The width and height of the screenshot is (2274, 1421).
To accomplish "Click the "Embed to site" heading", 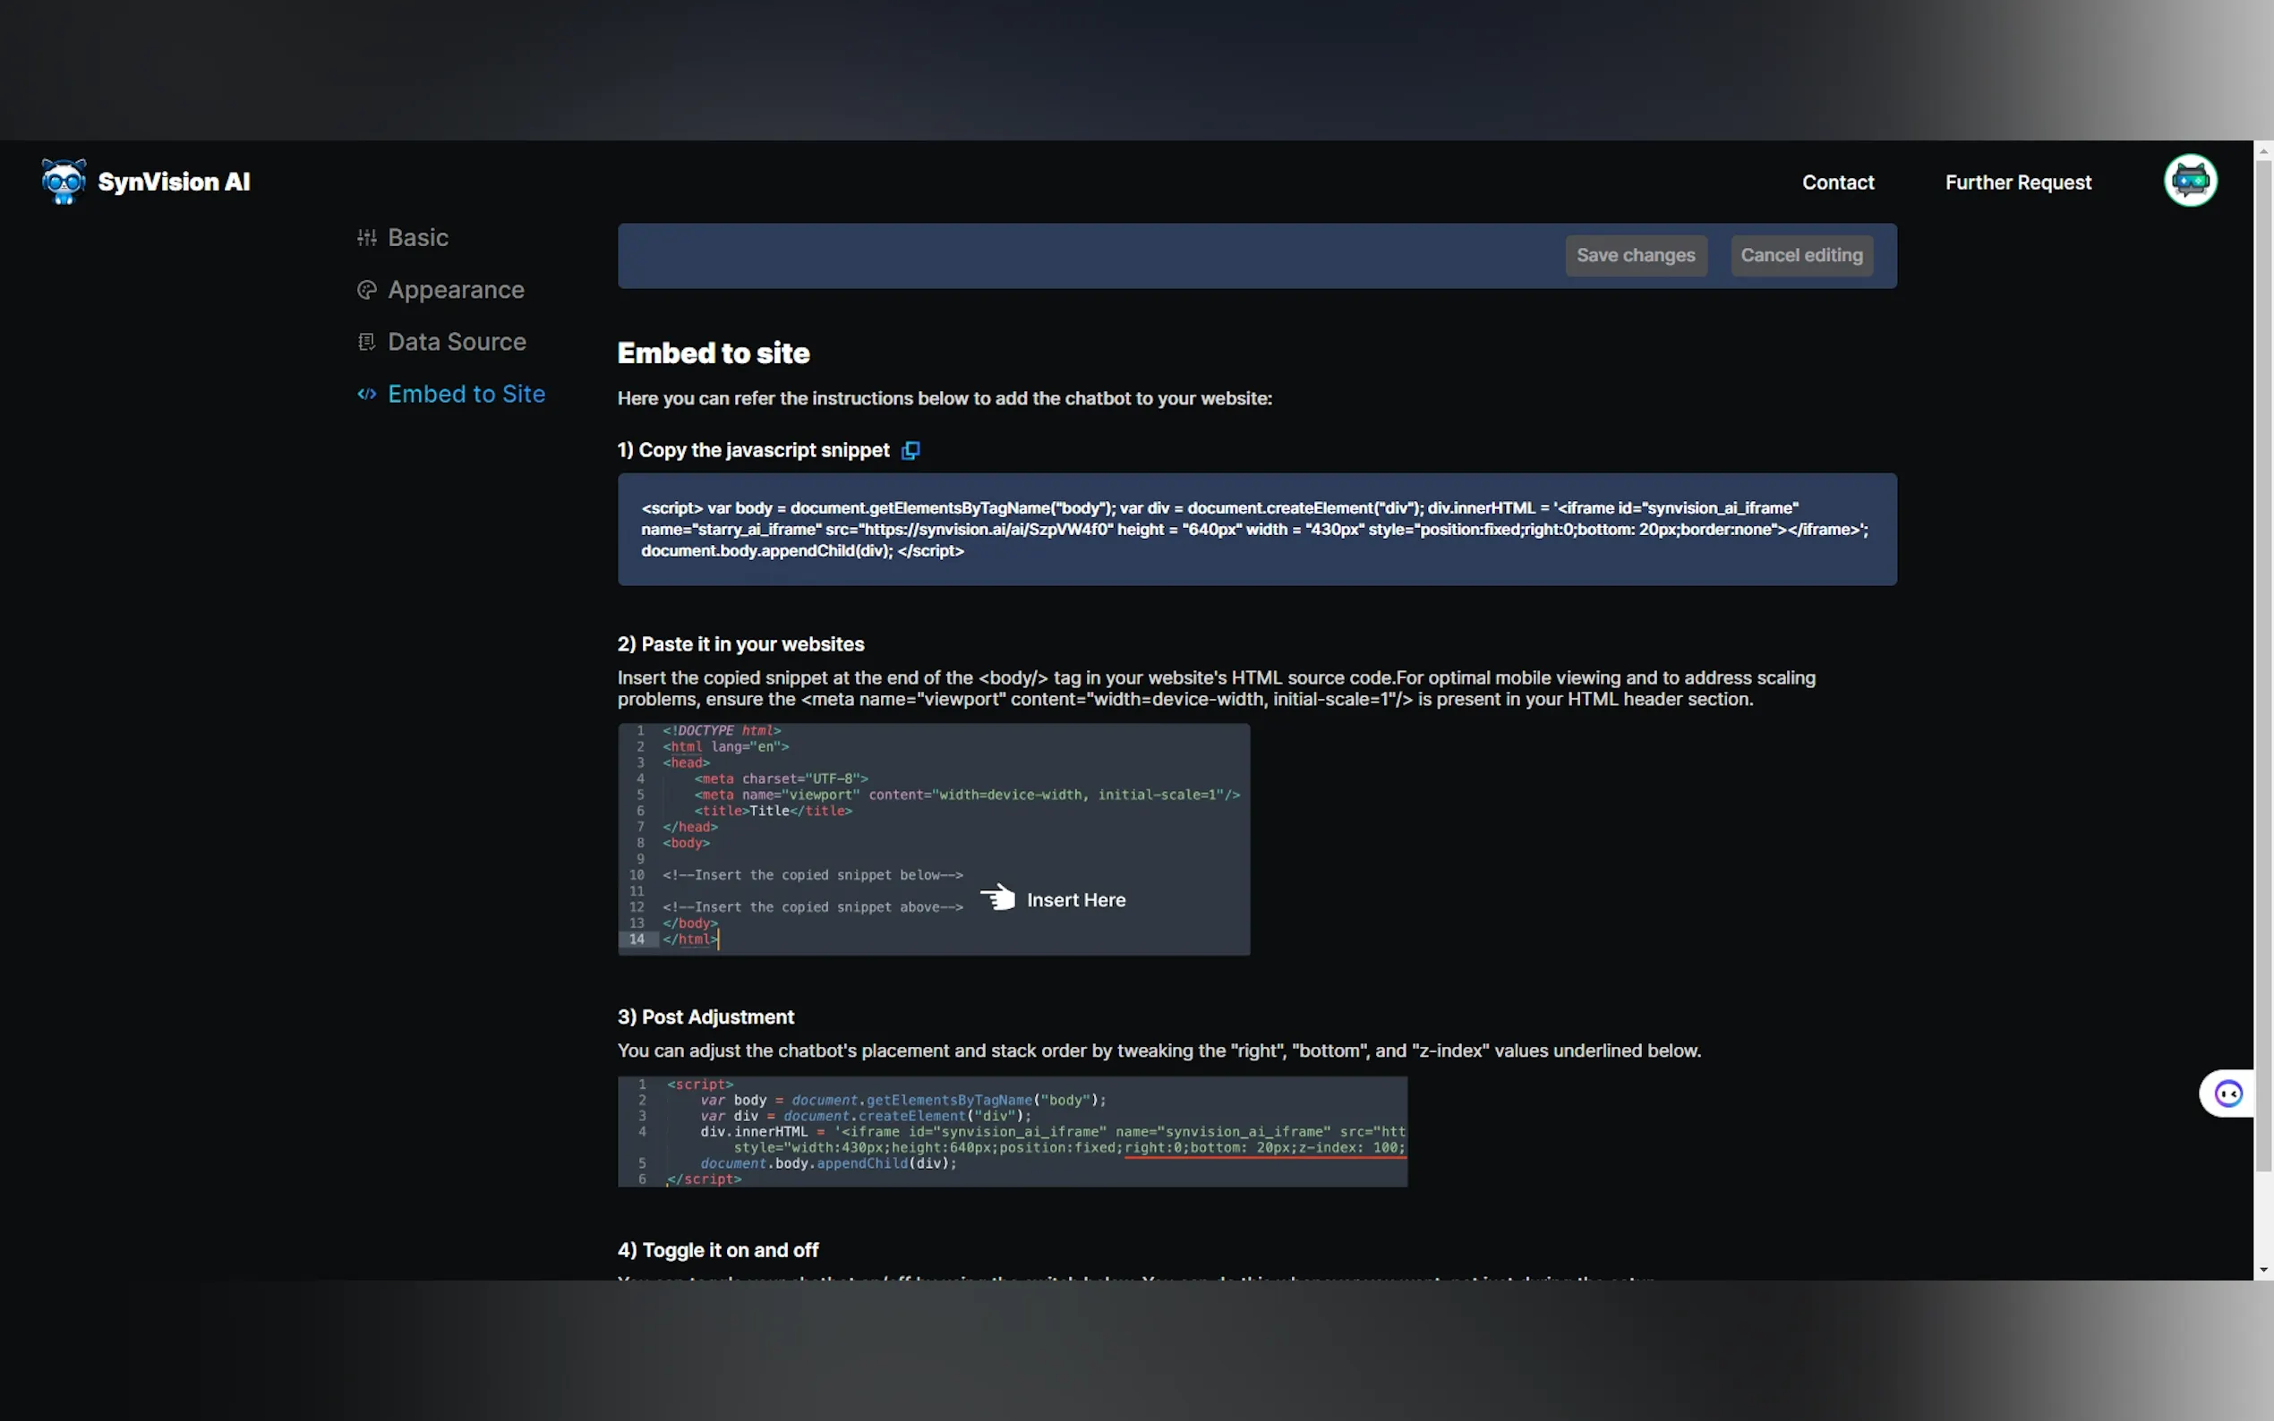I will 714,353.
